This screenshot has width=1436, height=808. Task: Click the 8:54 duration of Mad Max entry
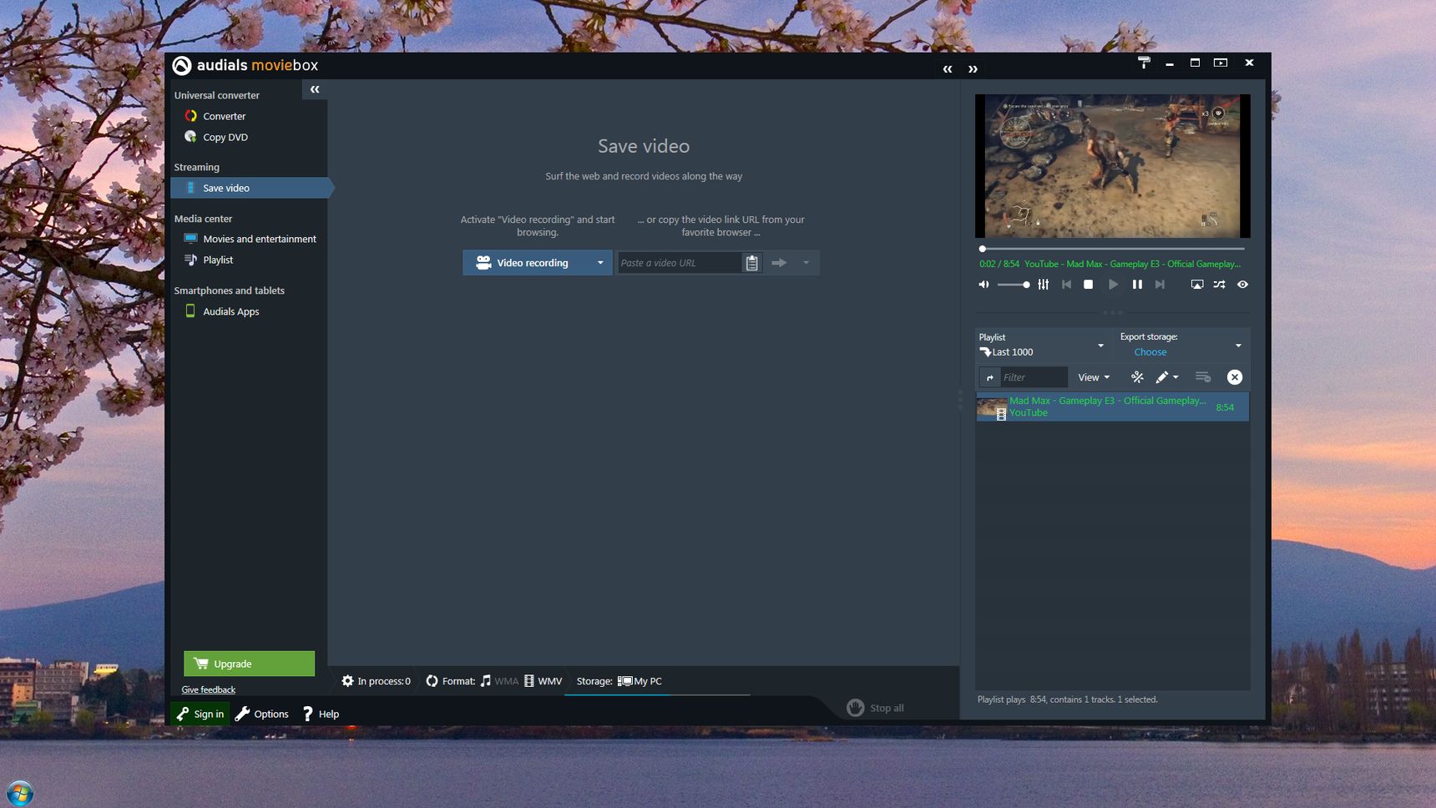(x=1225, y=407)
